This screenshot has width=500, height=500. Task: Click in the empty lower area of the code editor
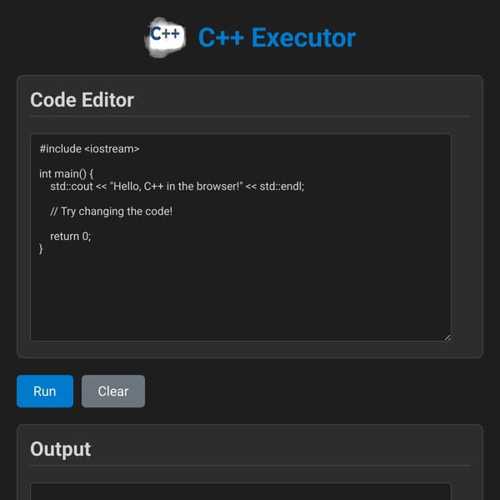coord(241,297)
